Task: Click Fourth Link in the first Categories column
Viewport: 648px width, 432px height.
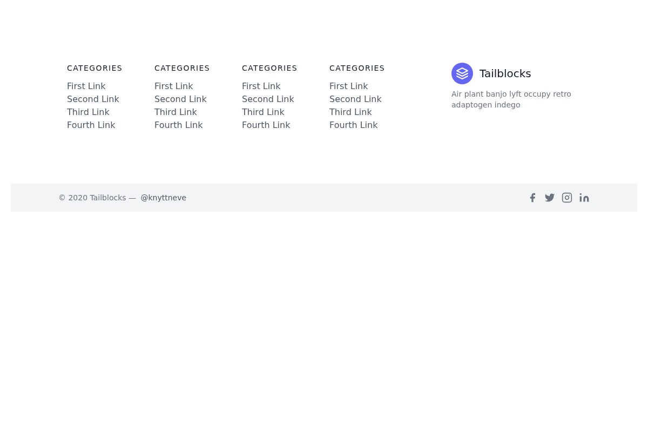Action: 91,125
